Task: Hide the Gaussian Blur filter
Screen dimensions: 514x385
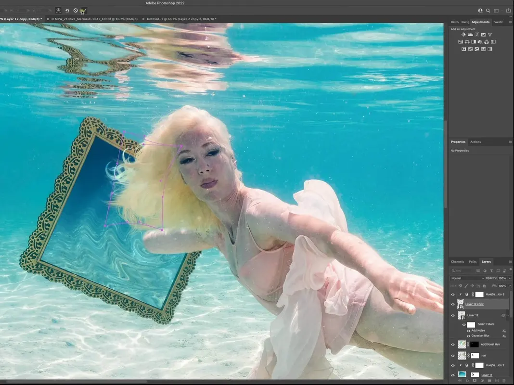Action: (469, 336)
